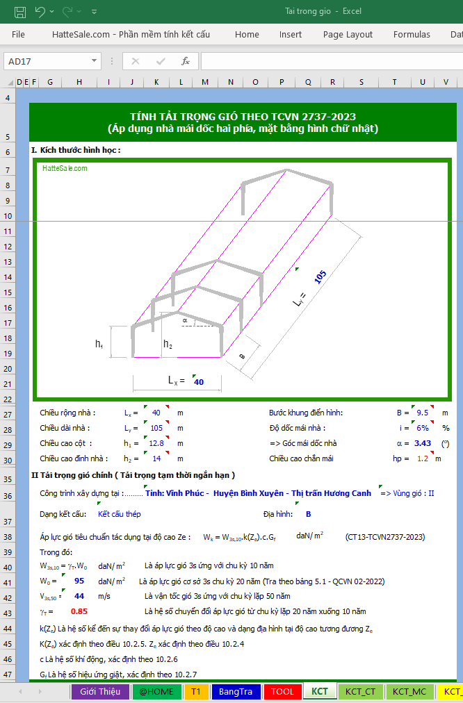The image size is (463, 703).
Task: Click the Select All corner triangle
Action: click(x=8, y=82)
